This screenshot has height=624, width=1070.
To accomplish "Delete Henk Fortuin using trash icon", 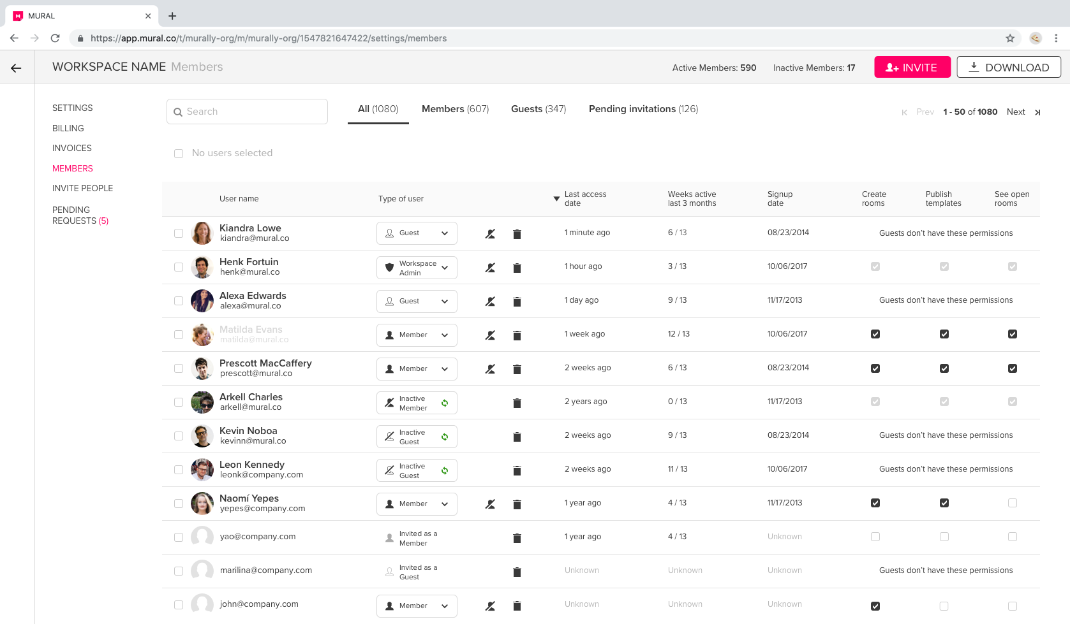I will click(x=517, y=268).
